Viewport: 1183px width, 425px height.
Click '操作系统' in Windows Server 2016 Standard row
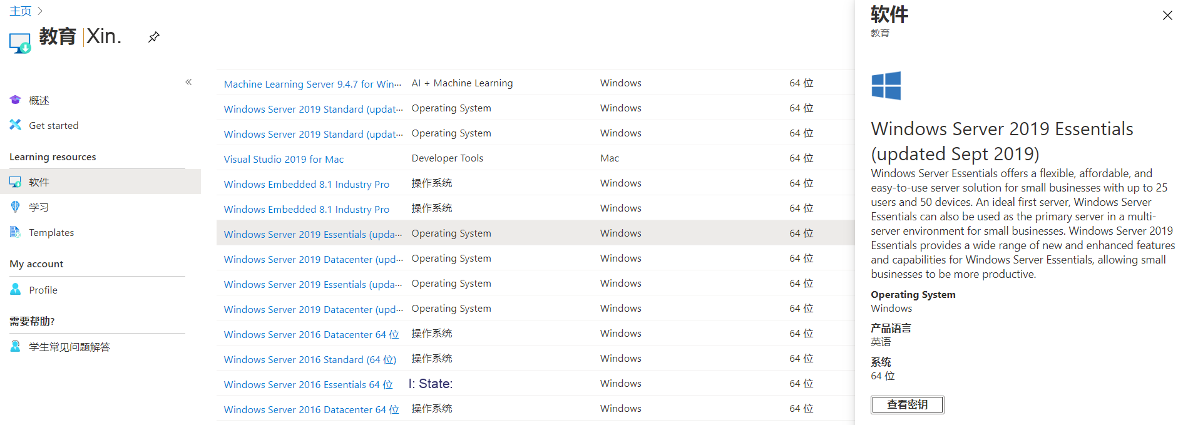[x=431, y=358]
